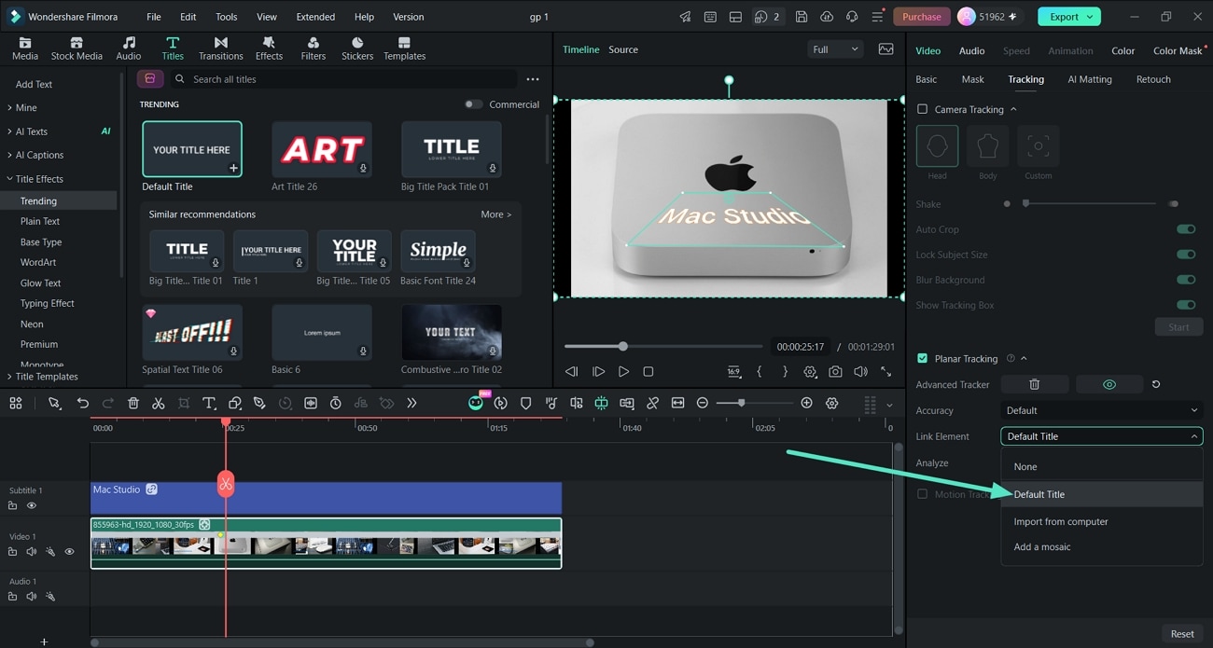This screenshot has height=648, width=1213.
Task: Open the Accuracy Default dropdown
Action: pyautogui.click(x=1102, y=410)
